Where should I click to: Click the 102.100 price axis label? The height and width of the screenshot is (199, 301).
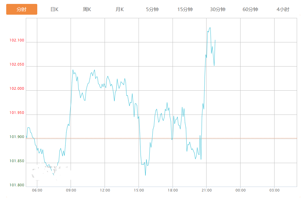(x=17, y=40)
